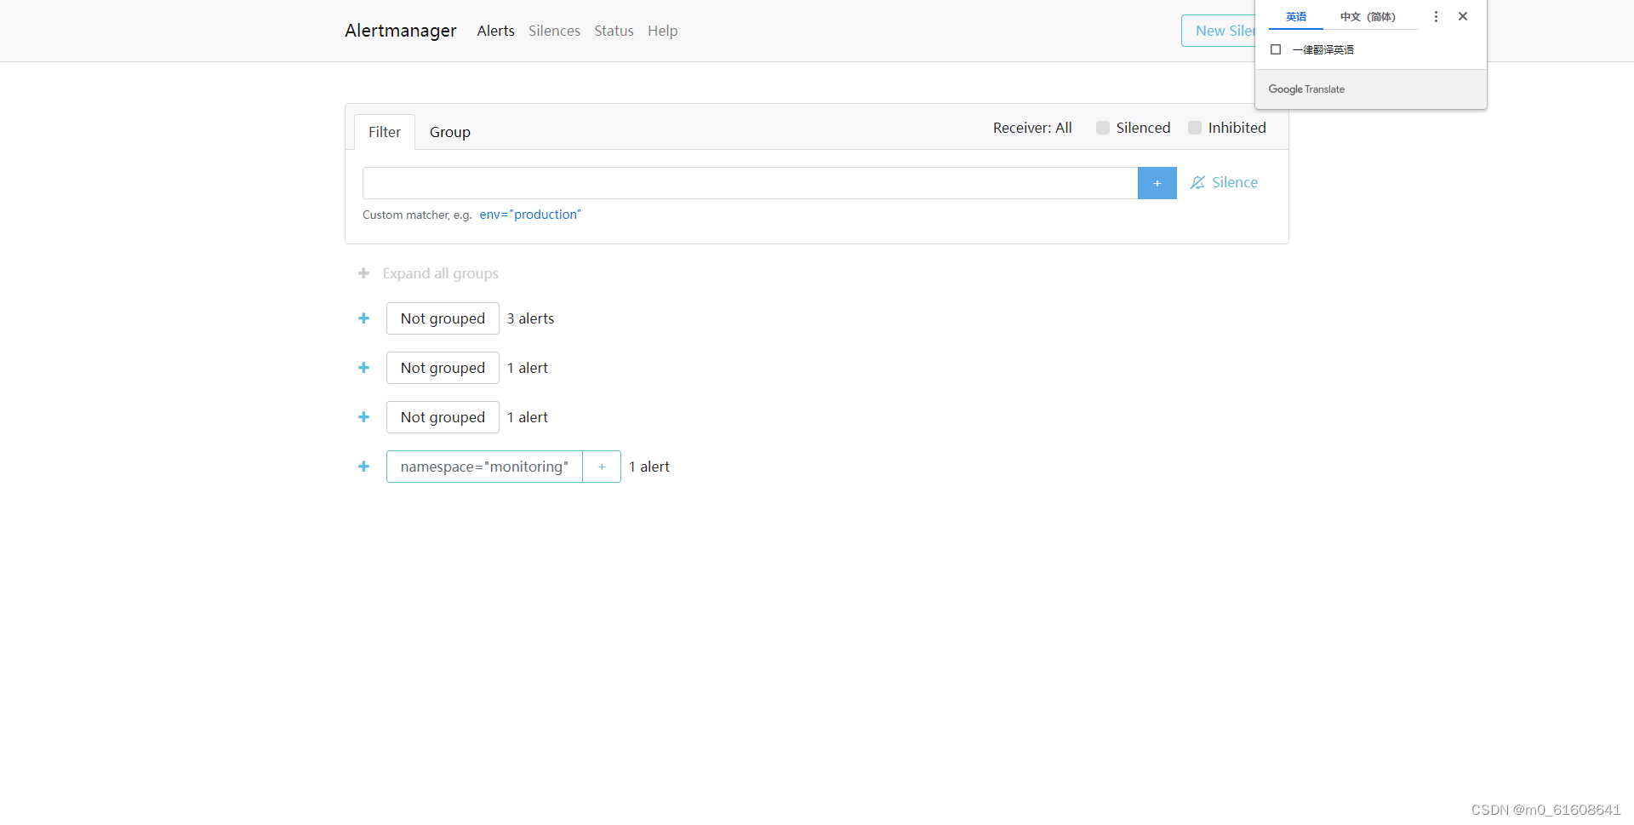Click the New Silence button
1634x825 pixels.
coord(1219,31)
